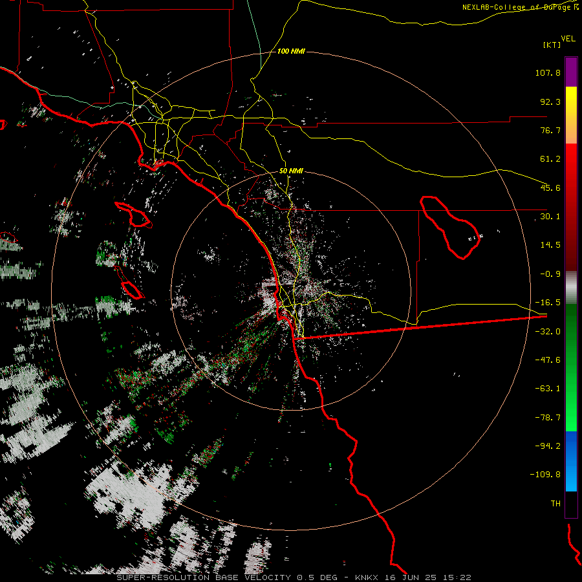Select the -16.5 legend value

548,303
